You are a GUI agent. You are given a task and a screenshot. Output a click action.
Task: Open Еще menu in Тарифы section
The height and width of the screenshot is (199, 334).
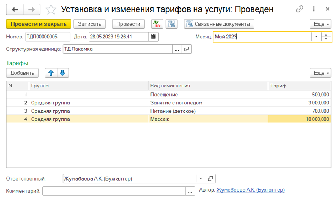tap(321, 73)
